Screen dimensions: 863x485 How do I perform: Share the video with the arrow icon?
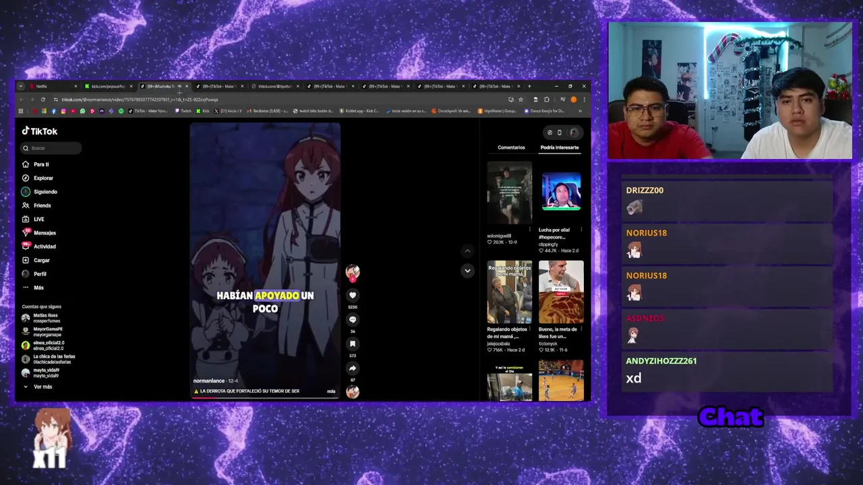[x=352, y=368]
